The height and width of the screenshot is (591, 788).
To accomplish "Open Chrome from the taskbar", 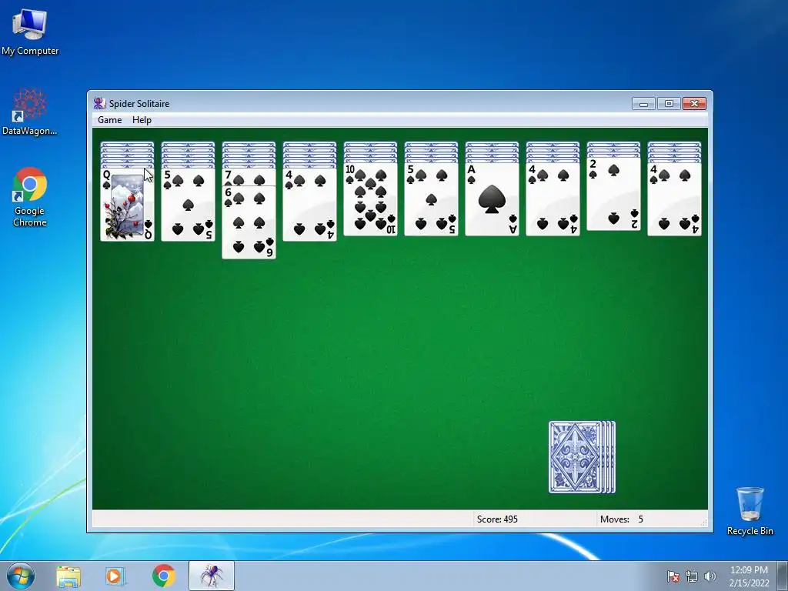I will click(x=163, y=576).
